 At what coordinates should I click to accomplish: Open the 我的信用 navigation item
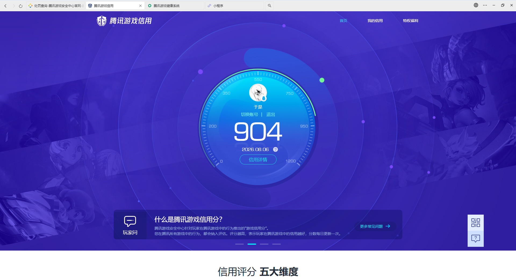click(x=375, y=21)
